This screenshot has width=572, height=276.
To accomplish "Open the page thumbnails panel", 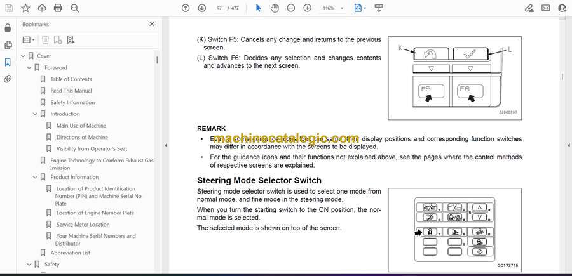I will point(8,45).
